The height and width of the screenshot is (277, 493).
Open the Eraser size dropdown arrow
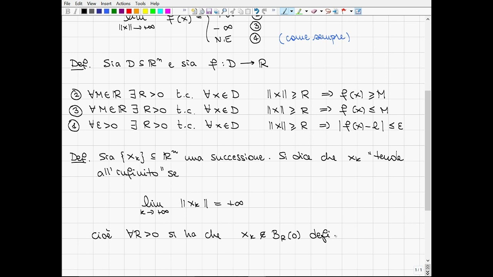[322, 11]
